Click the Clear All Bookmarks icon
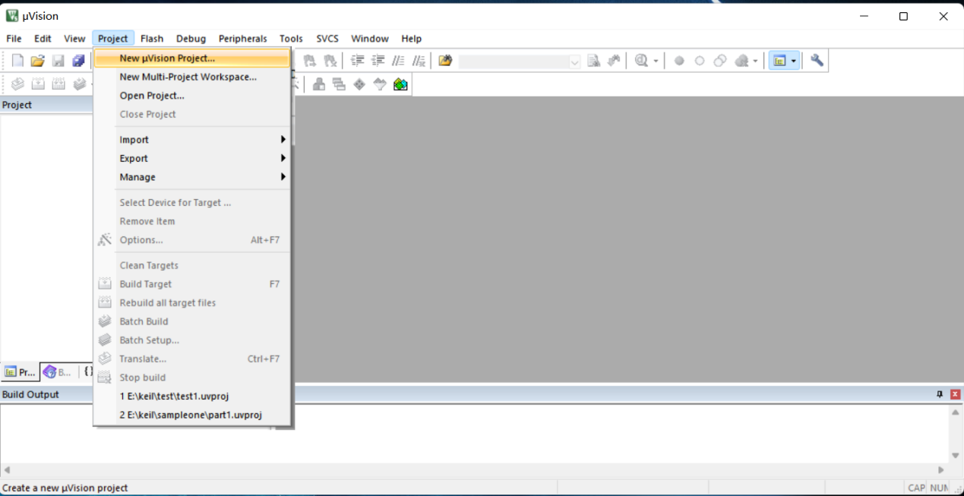This screenshot has width=964, height=496. (330, 61)
